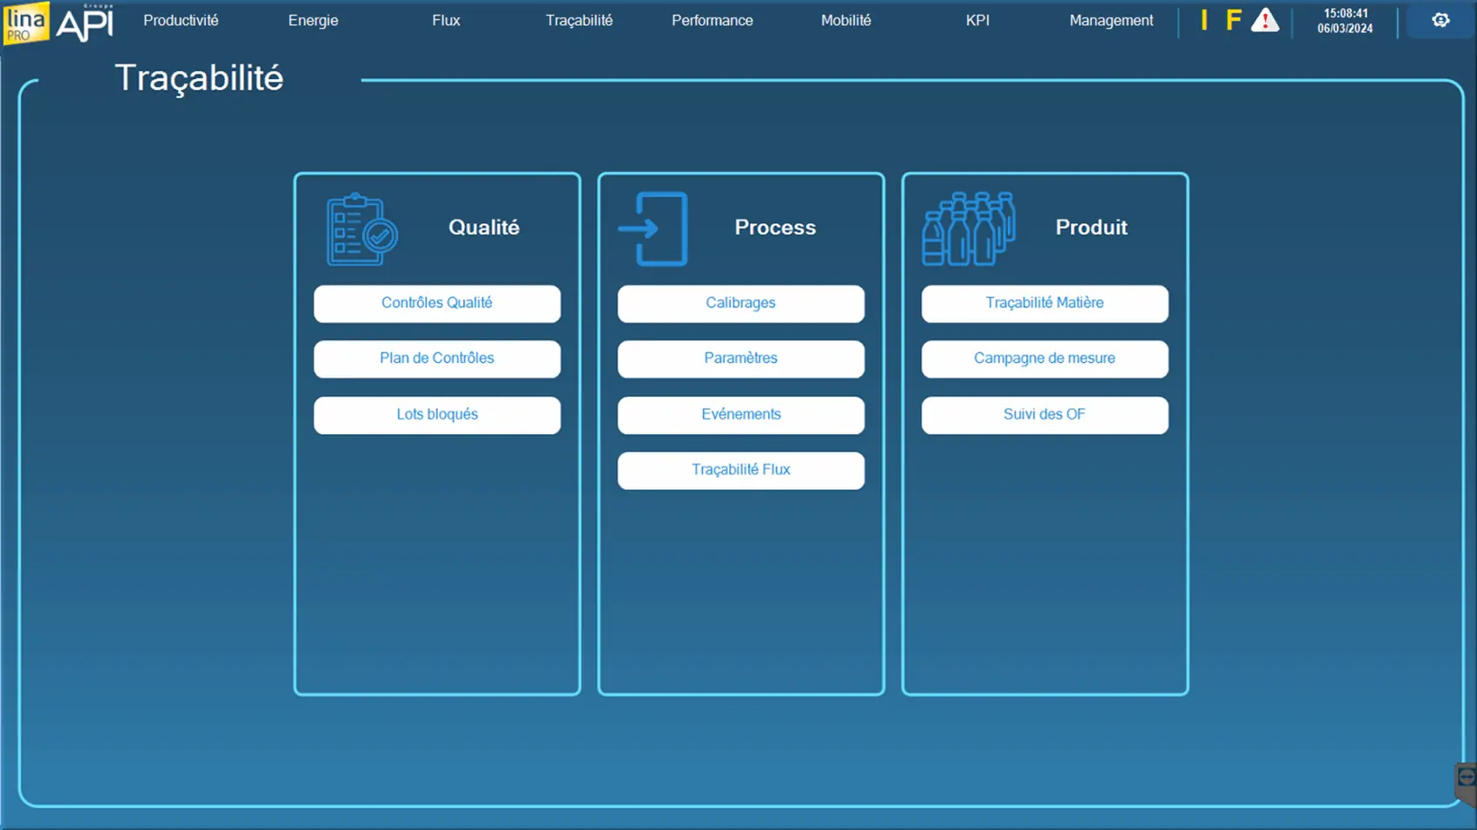
Task: Click the red warning triangle alert icon
Action: pos(1264,21)
